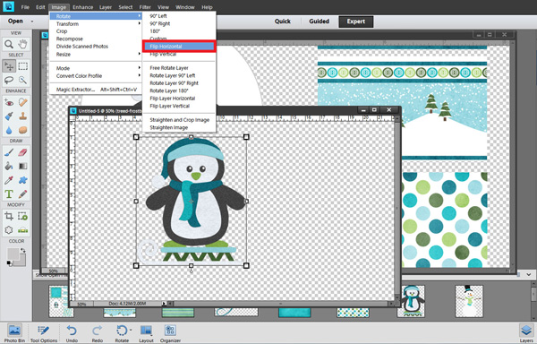Switch to Guided edit mode
Screen dimensions: 537x344
point(320,21)
